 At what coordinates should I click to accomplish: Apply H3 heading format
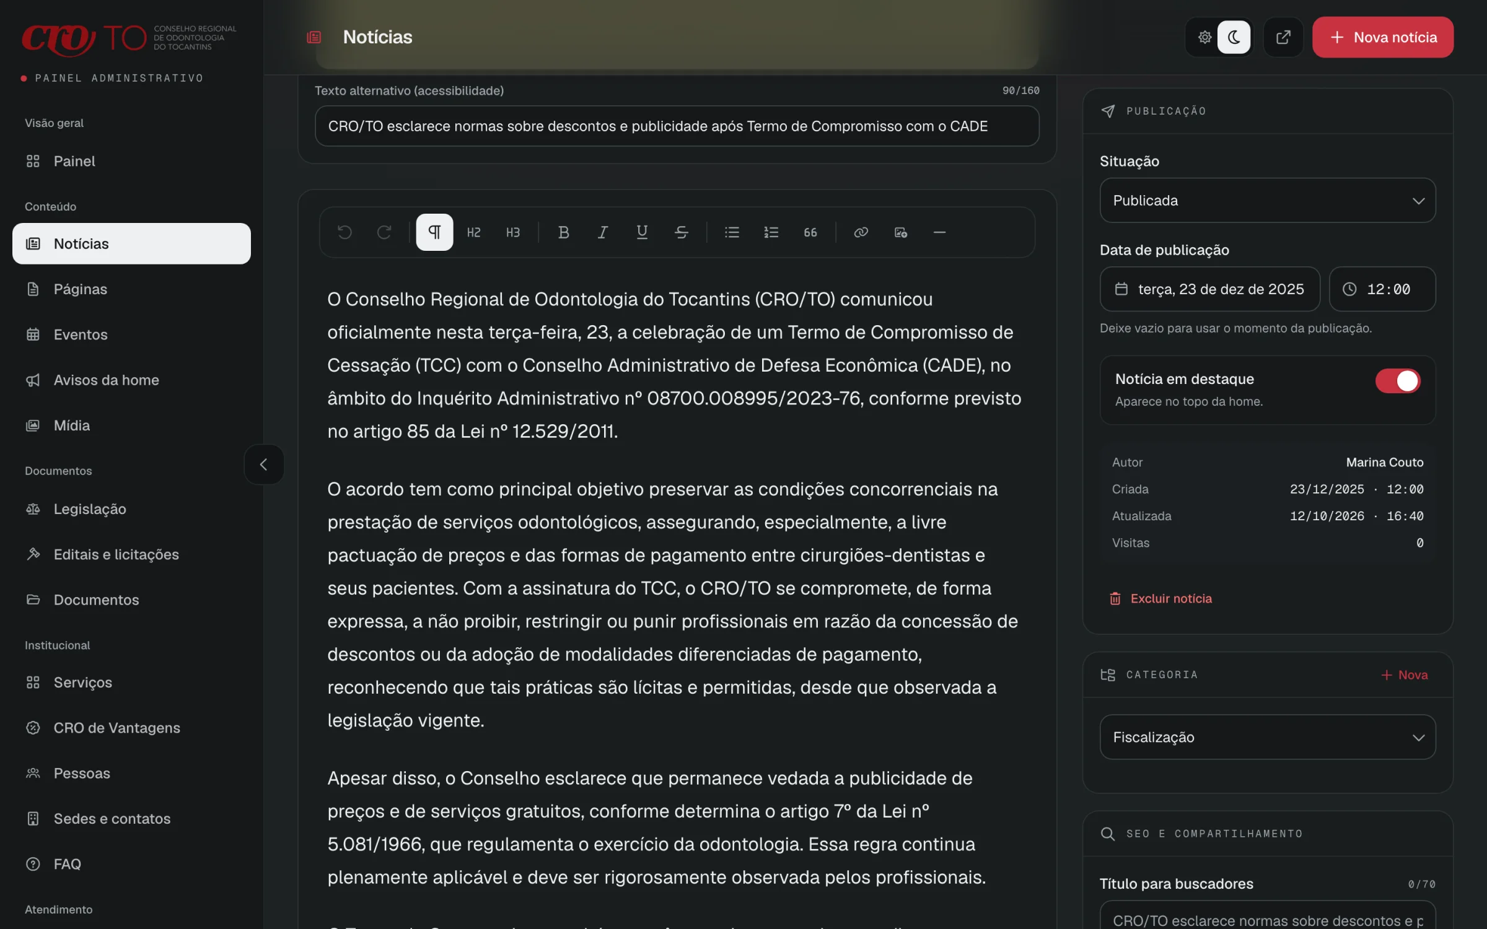(x=513, y=232)
